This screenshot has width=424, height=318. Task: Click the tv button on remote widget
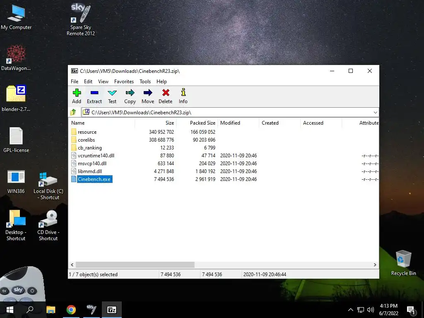click(x=4, y=291)
